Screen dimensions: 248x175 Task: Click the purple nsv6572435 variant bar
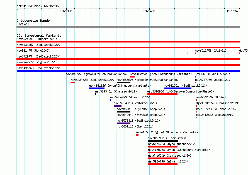point(118,106)
